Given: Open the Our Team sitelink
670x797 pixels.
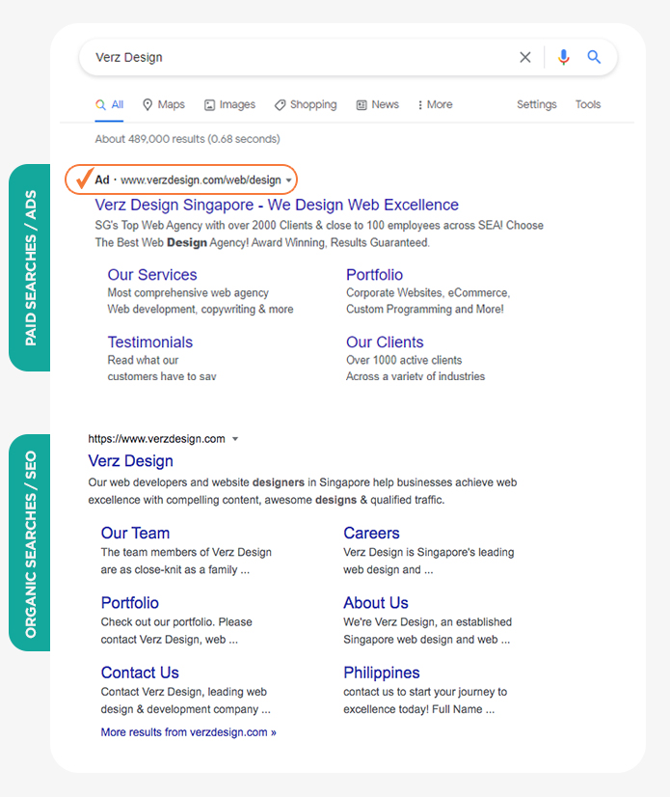Looking at the screenshot, I should [135, 534].
